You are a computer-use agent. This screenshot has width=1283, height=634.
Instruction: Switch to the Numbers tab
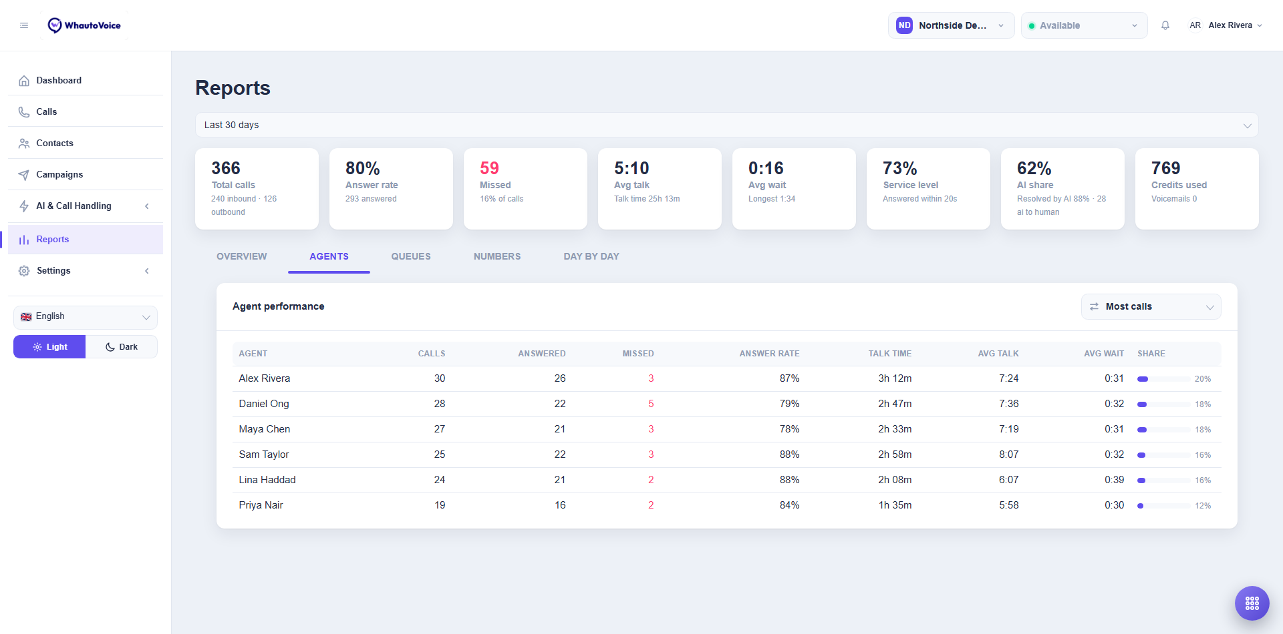coord(497,256)
